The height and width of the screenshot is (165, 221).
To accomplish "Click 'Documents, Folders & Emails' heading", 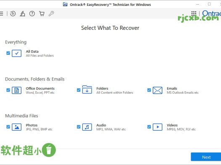I will [x=35, y=79].
